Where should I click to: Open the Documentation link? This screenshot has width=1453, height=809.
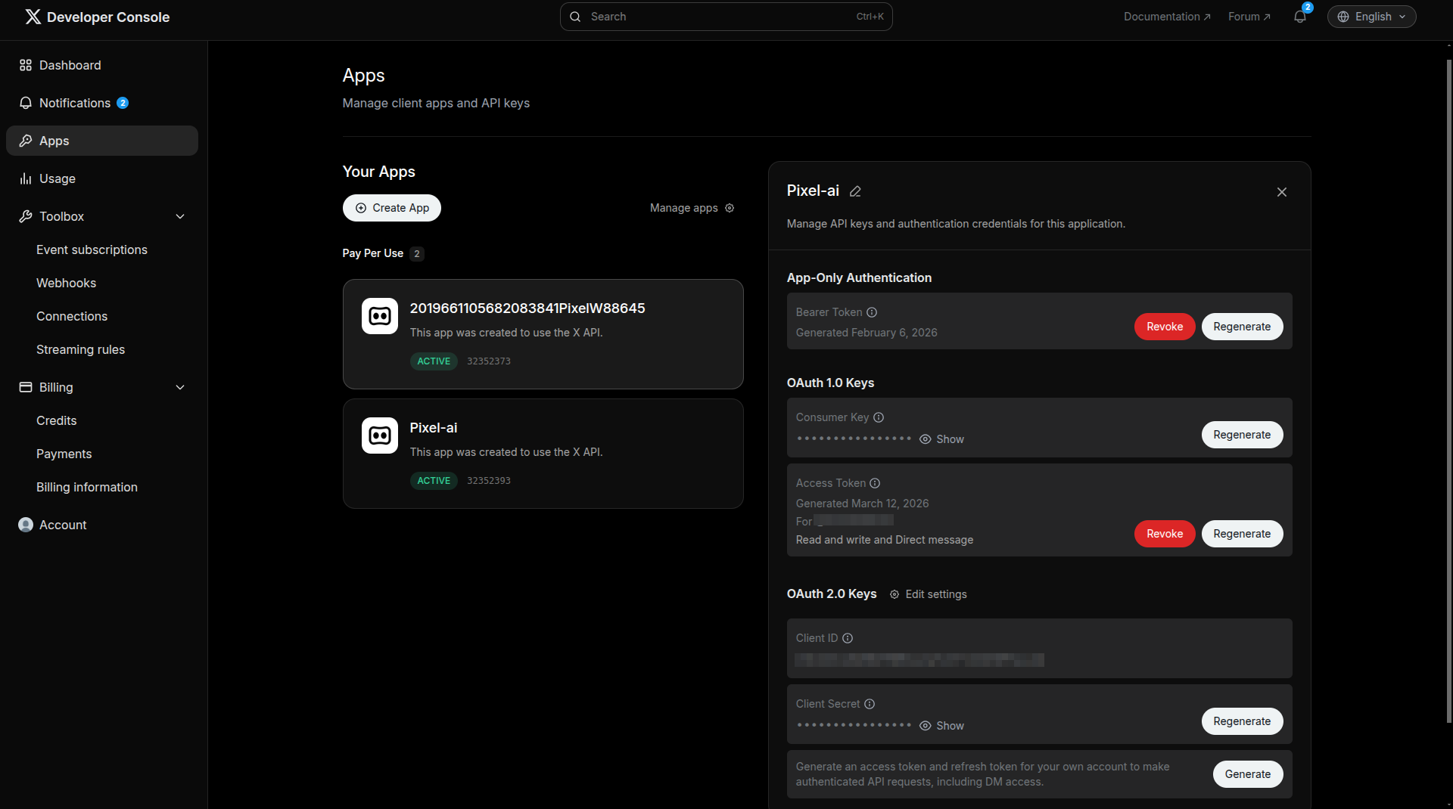click(1167, 17)
